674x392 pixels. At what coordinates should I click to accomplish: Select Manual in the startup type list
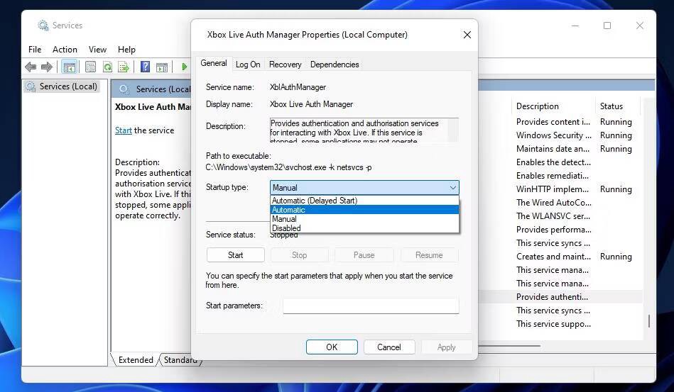[364, 219]
